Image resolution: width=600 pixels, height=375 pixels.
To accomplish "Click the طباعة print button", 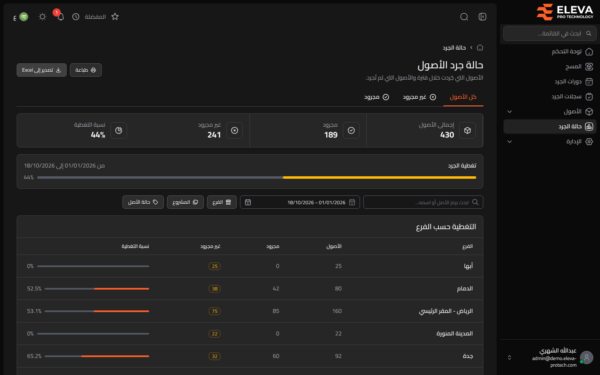I will click(86, 70).
